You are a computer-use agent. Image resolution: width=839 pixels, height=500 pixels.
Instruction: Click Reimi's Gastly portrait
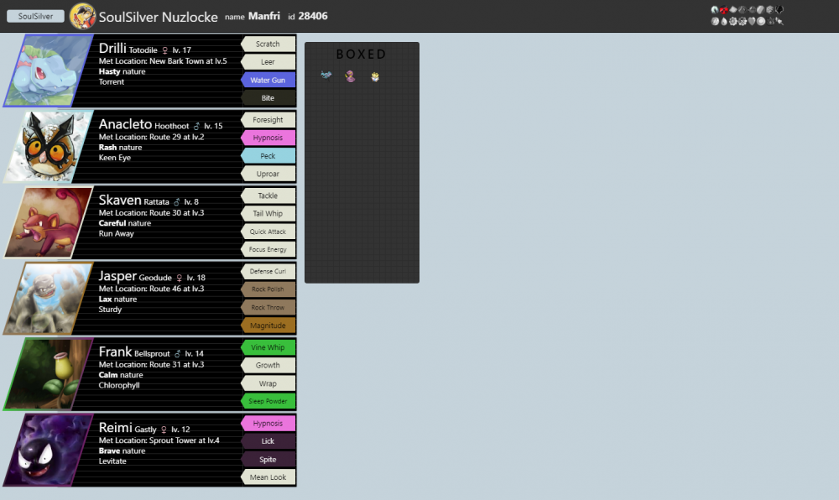click(x=48, y=450)
